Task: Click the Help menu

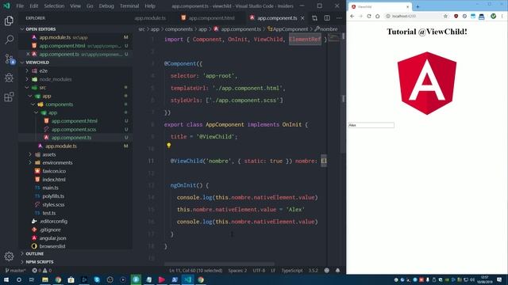Action: (x=150, y=6)
